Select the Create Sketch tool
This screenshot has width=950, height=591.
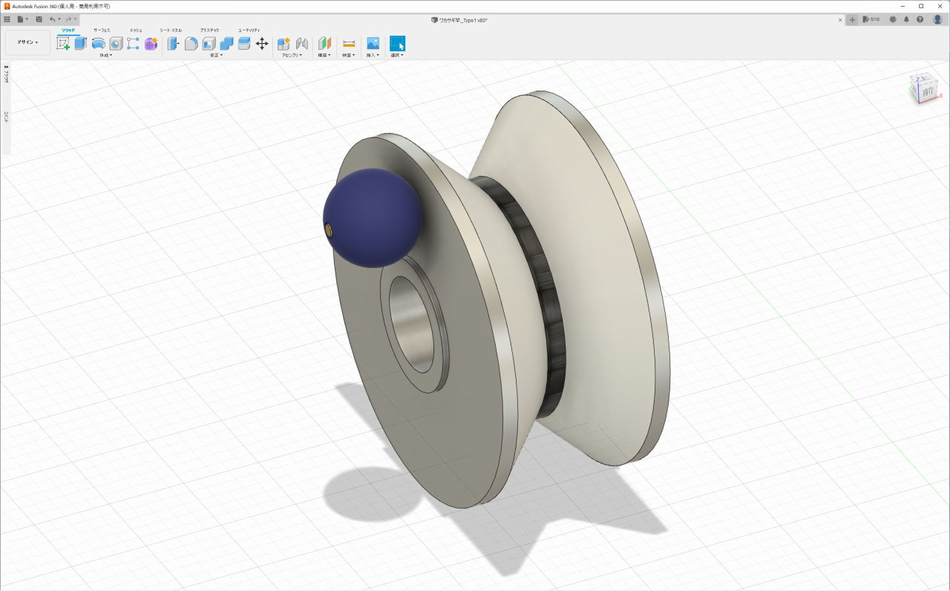pyautogui.click(x=63, y=44)
